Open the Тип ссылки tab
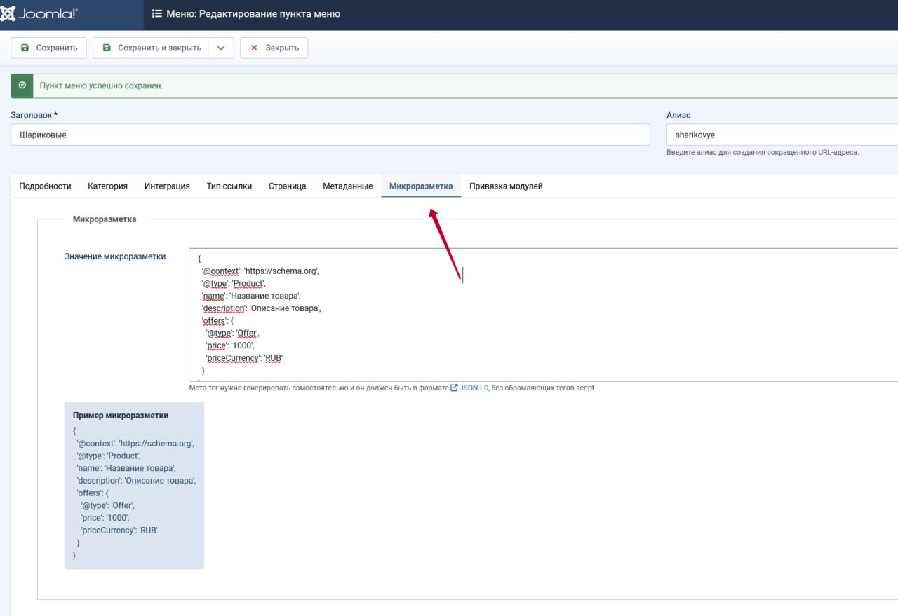The height and width of the screenshot is (616, 898). click(x=229, y=186)
